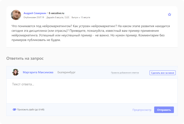Click "Приложить файл (до 8 Мб)" text
The height and width of the screenshot is (124, 184).
click(31, 110)
